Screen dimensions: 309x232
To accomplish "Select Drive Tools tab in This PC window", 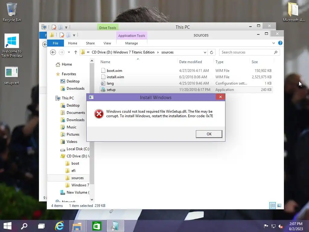I will pyautogui.click(x=108, y=27).
